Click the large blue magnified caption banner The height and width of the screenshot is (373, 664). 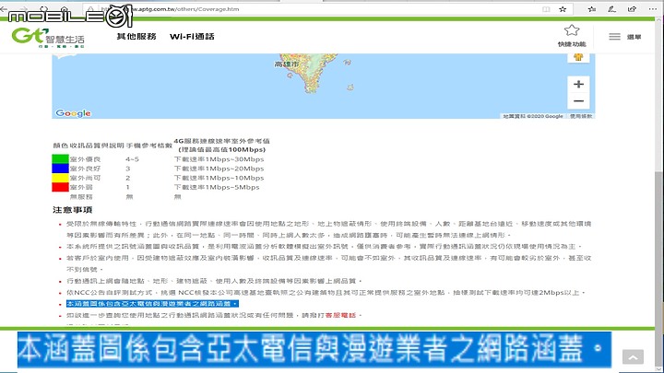point(314,349)
